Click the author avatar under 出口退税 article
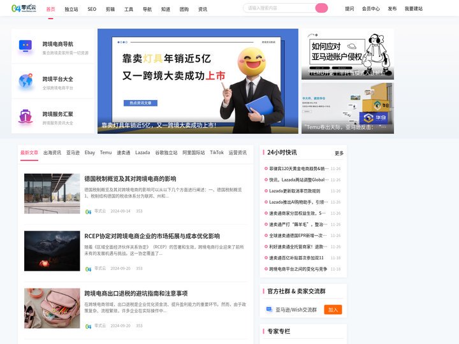459x344 pixels. pyautogui.click(x=88, y=326)
